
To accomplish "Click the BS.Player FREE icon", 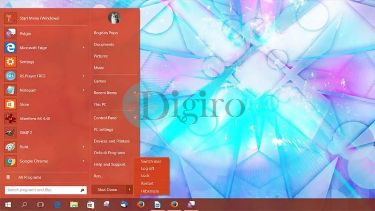I will tap(10, 76).
